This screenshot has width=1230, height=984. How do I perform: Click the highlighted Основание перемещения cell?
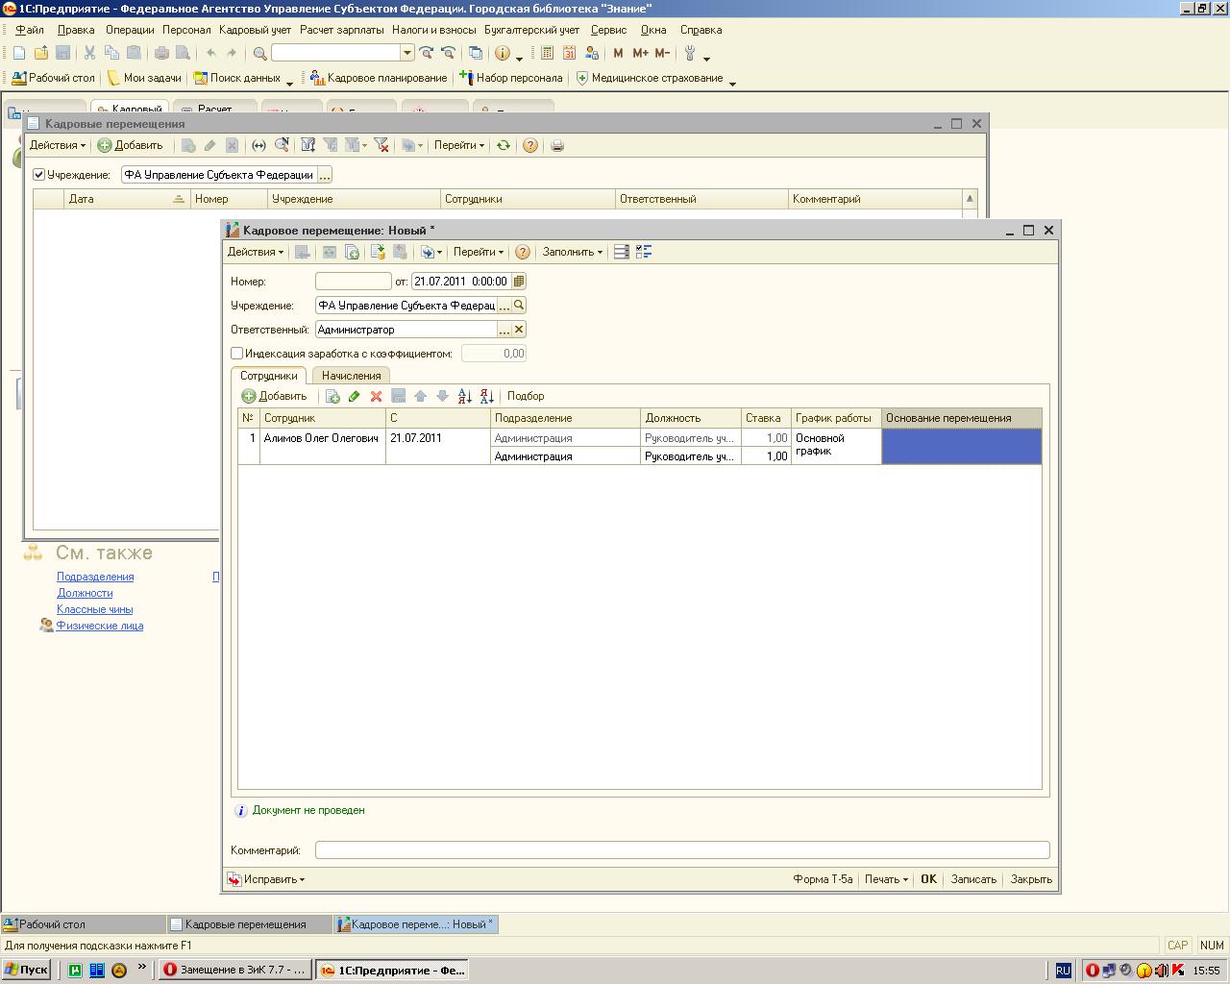pos(961,447)
